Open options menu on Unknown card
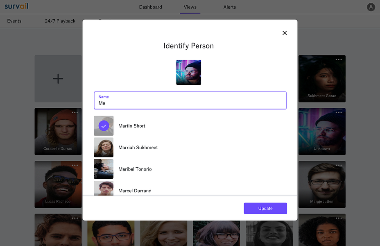This screenshot has width=380, height=246. [x=339, y=113]
